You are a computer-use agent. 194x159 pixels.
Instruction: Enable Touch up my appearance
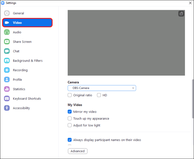70,118
